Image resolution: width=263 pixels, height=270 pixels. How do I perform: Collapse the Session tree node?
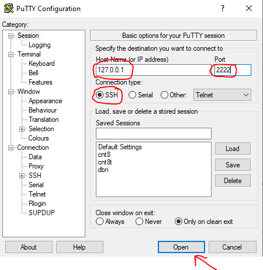click(x=11, y=36)
